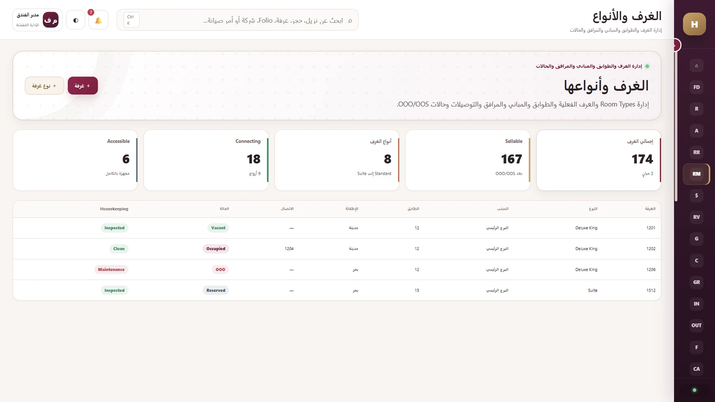Collapse the sidebar with the chevron handle

[675, 45]
